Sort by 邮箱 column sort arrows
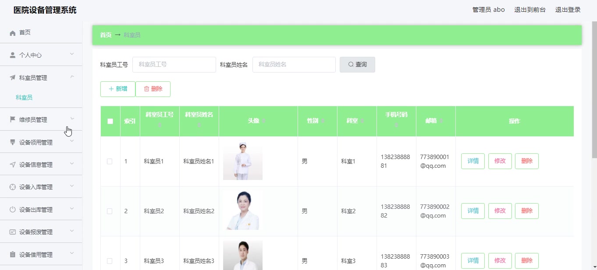597x270 pixels. point(442,121)
